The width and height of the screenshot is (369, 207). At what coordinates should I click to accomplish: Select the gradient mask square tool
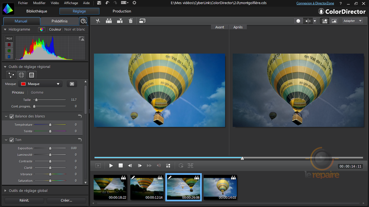31,75
